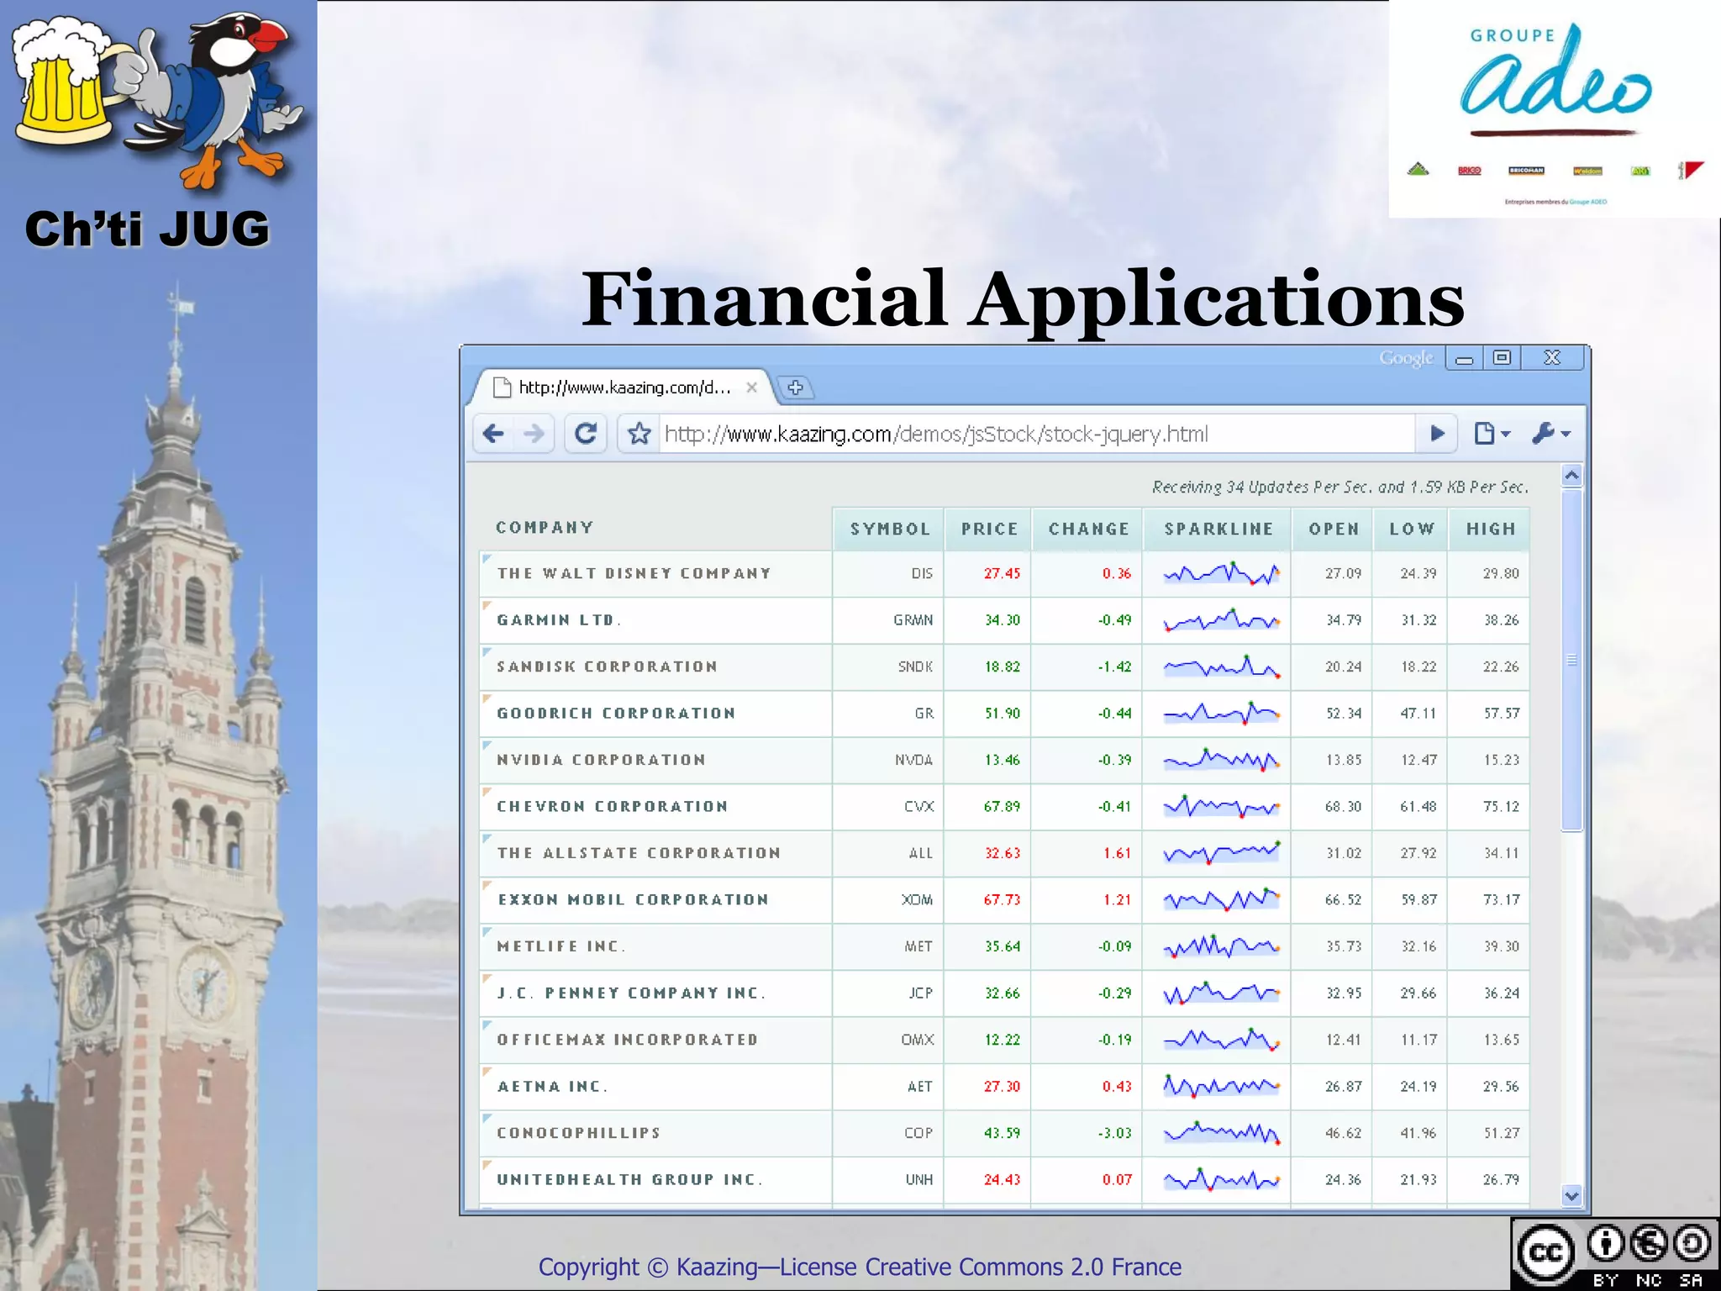Screen dimensions: 1721x1291
Task: Click the GRMN sparkline chart
Action: pyautogui.click(x=1221, y=621)
